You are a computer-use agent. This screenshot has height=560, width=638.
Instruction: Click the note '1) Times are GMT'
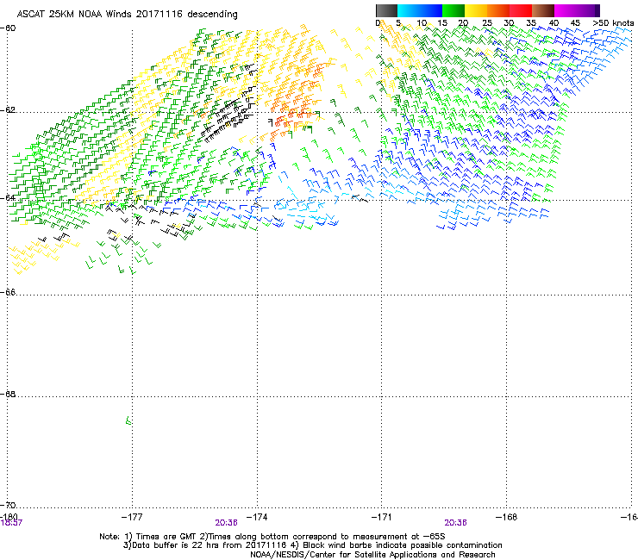pyautogui.click(x=161, y=537)
